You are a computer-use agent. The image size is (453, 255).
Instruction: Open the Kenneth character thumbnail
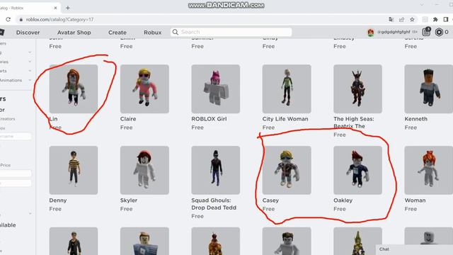429,89
